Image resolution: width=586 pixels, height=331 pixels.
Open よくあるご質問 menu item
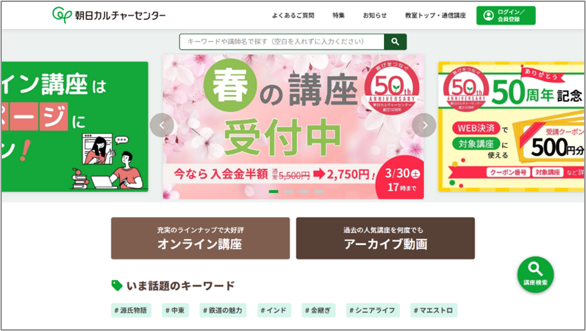click(x=293, y=16)
